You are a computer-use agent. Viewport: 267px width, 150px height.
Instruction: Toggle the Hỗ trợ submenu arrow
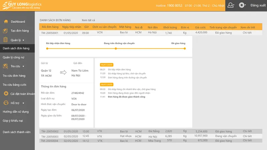coord(23,103)
